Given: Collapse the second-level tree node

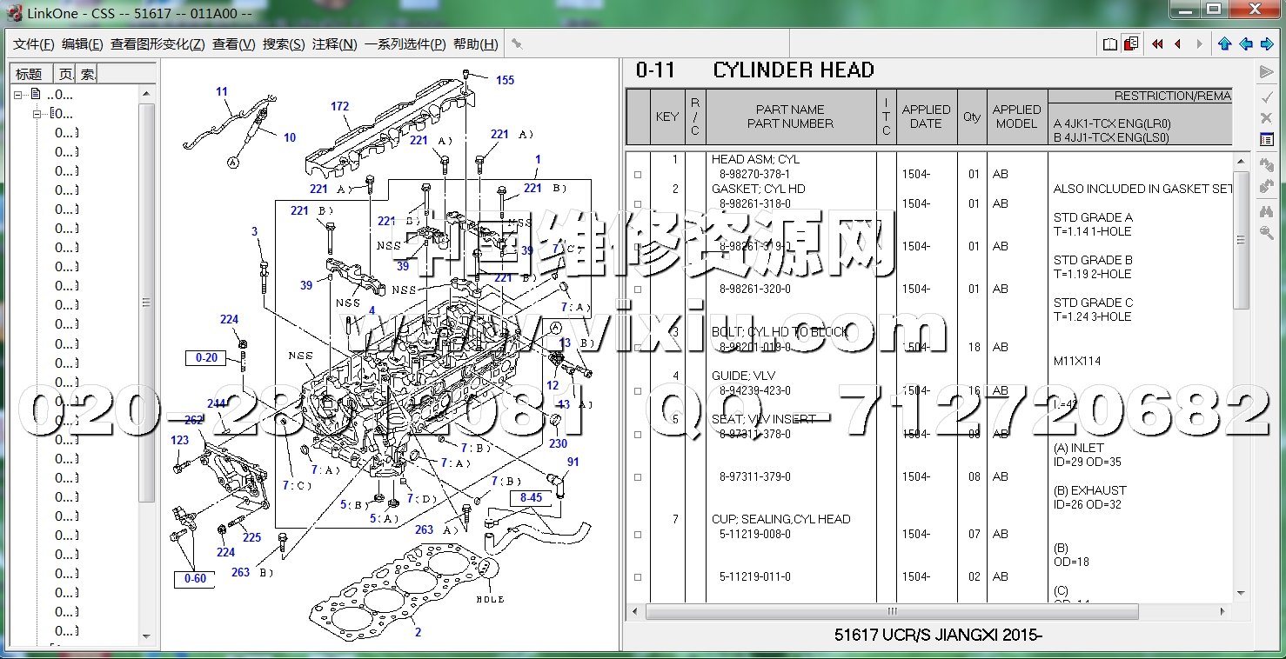Looking at the screenshot, I should [x=37, y=114].
